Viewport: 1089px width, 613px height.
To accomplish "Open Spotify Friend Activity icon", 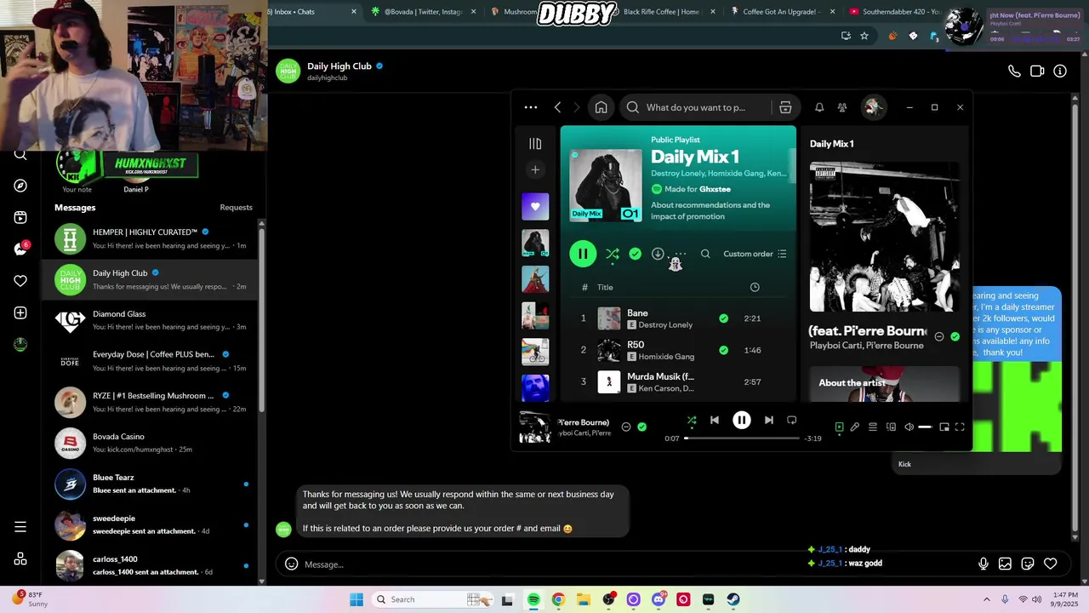I will point(842,107).
